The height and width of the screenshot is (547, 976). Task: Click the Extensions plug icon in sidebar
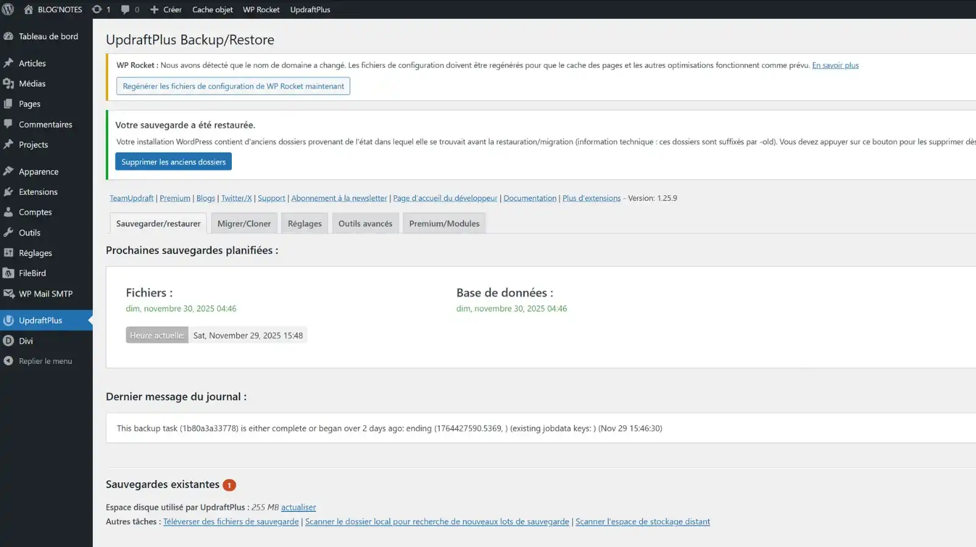9,192
